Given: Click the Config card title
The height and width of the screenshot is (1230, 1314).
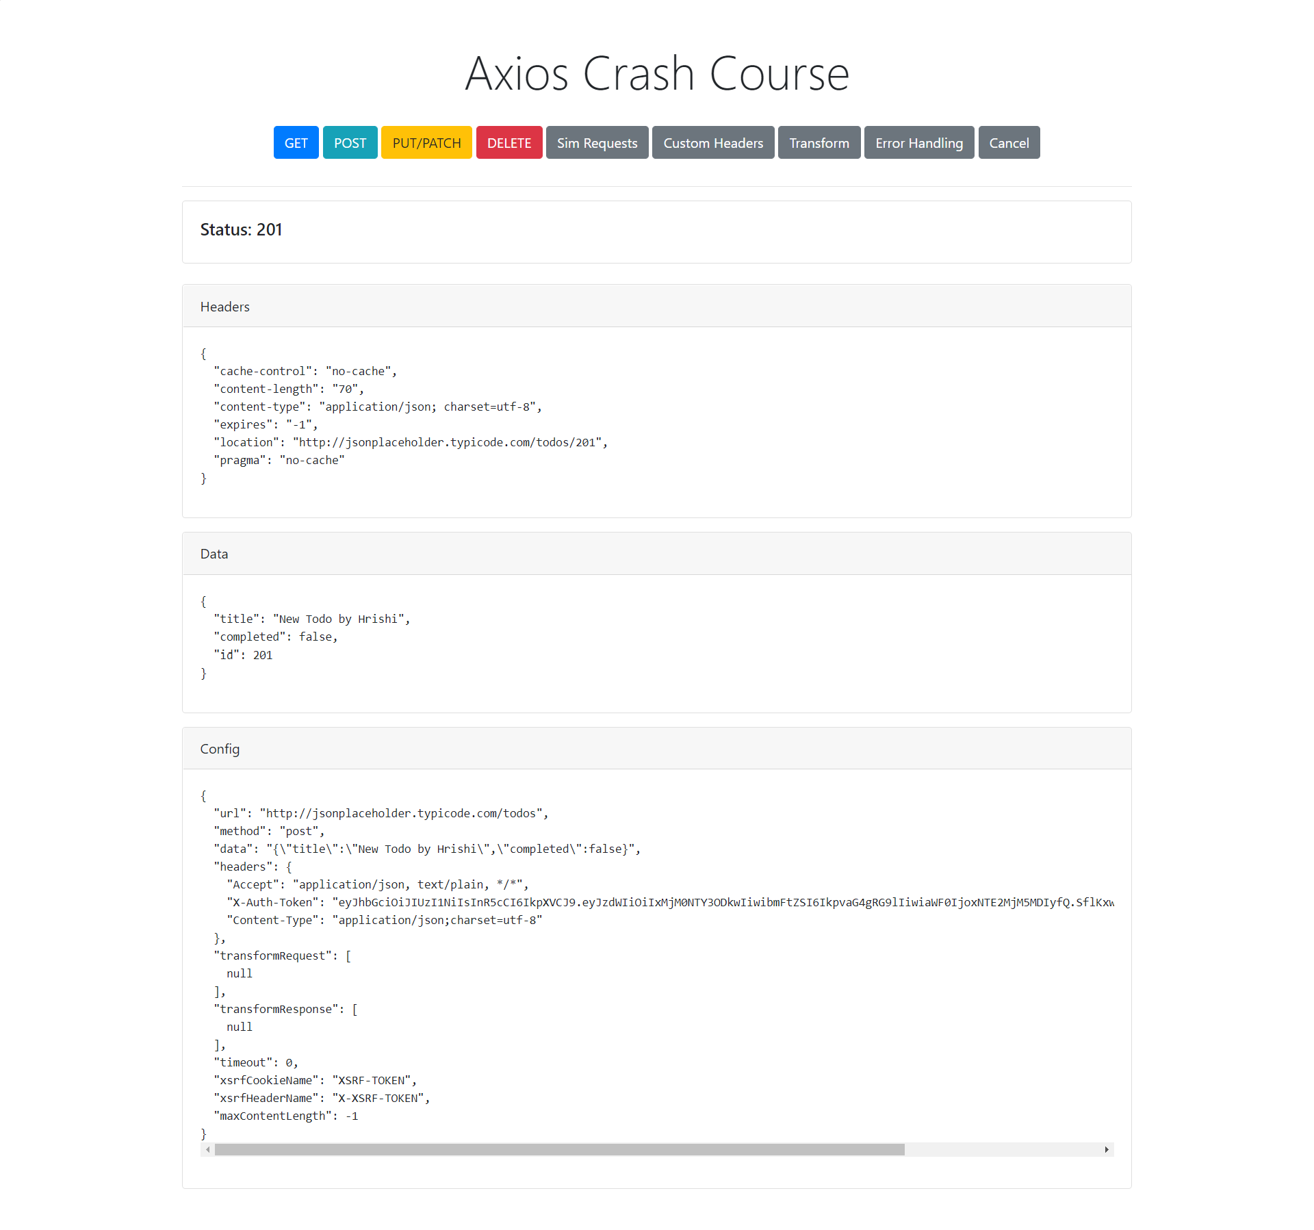Looking at the screenshot, I should point(220,749).
